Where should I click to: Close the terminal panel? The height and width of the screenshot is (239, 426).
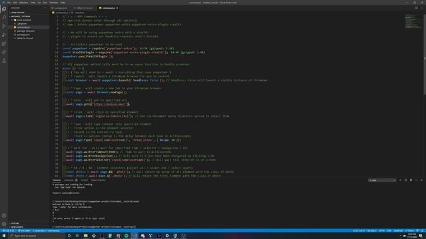[421, 180]
